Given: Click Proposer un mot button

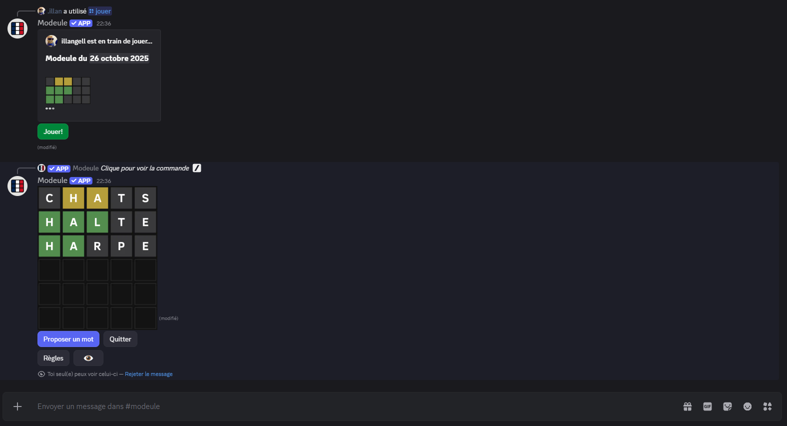Looking at the screenshot, I should point(68,339).
